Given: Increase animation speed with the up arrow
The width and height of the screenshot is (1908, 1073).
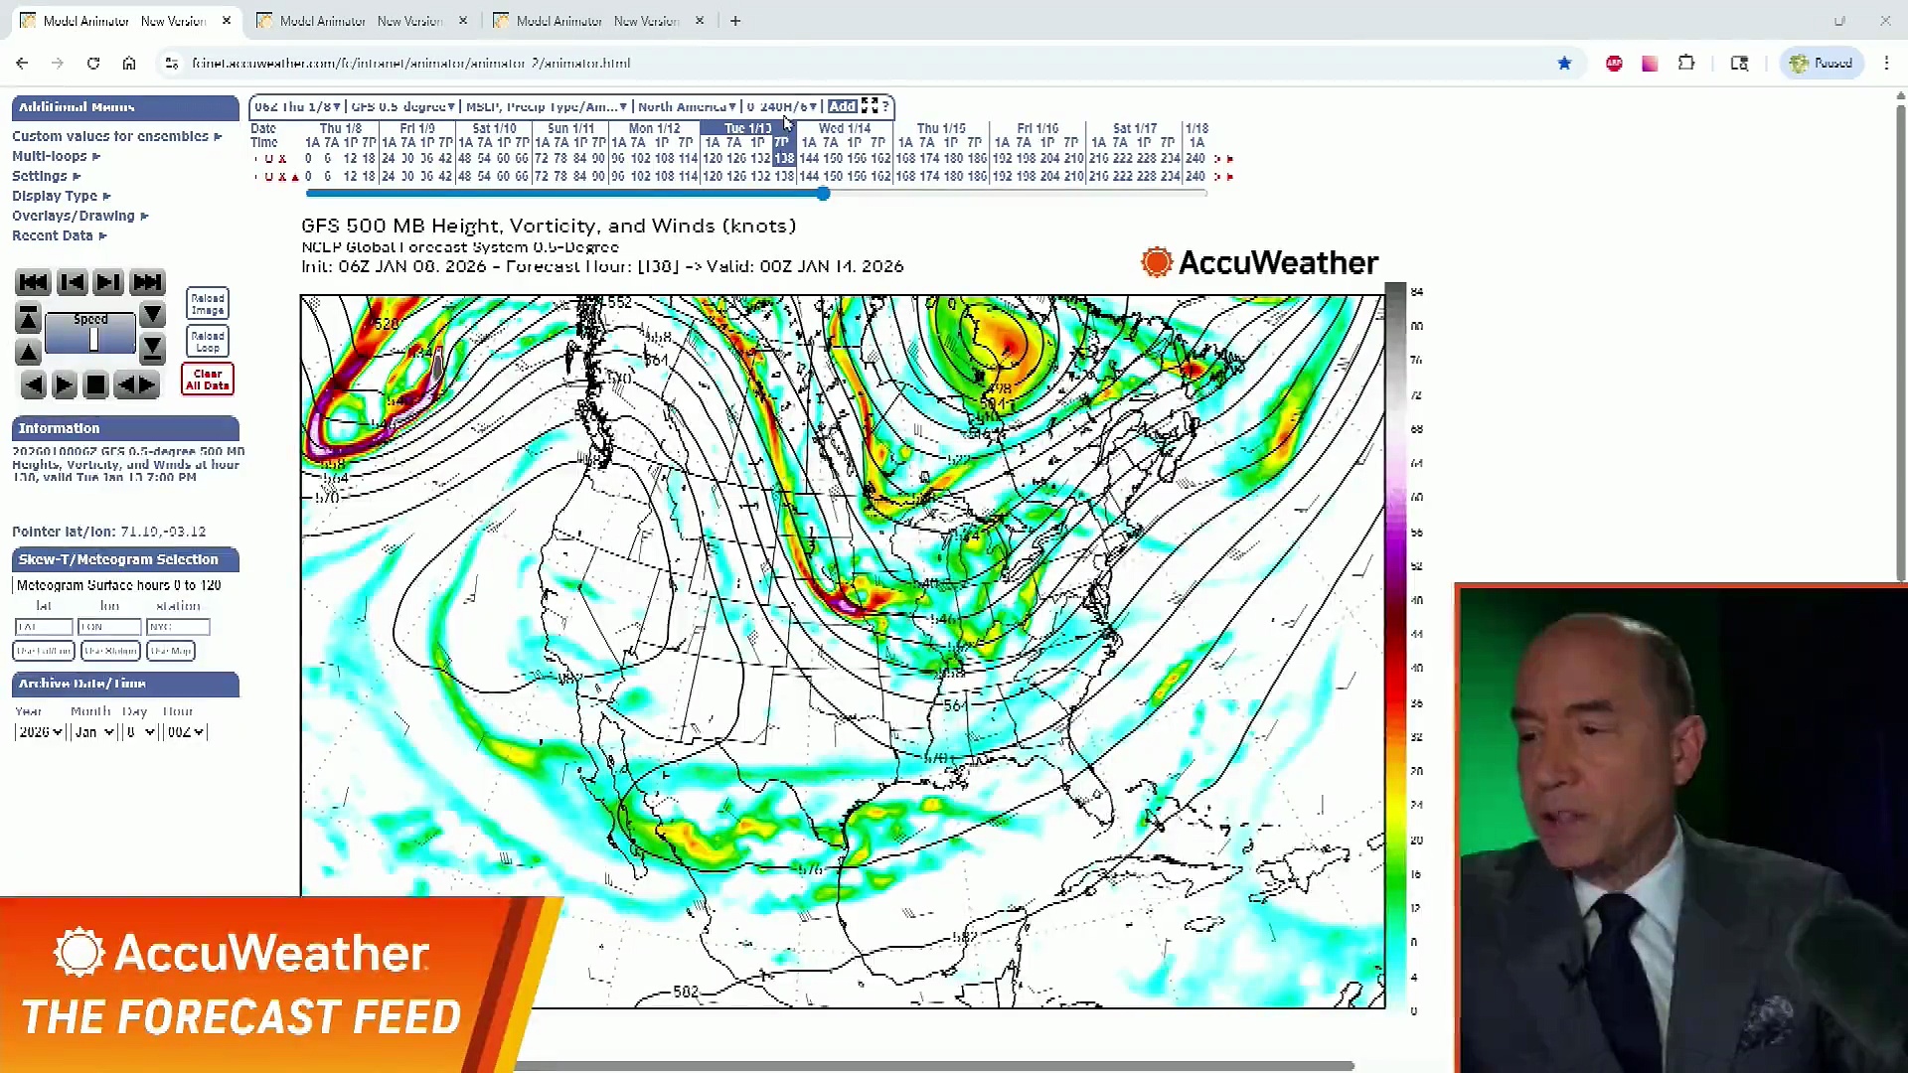Looking at the screenshot, I should point(28,351).
